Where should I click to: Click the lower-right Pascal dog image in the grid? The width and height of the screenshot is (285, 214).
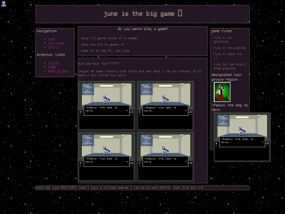coord(165,157)
